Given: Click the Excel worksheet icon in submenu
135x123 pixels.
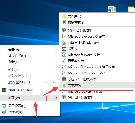Looking at the screenshot, I should (64, 91).
